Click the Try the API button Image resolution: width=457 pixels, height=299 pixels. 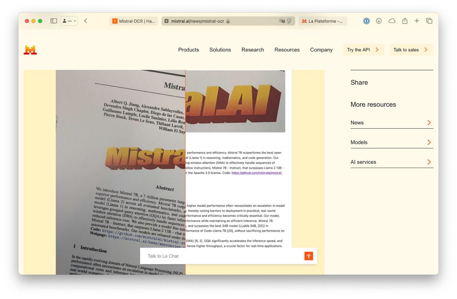click(363, 50)
